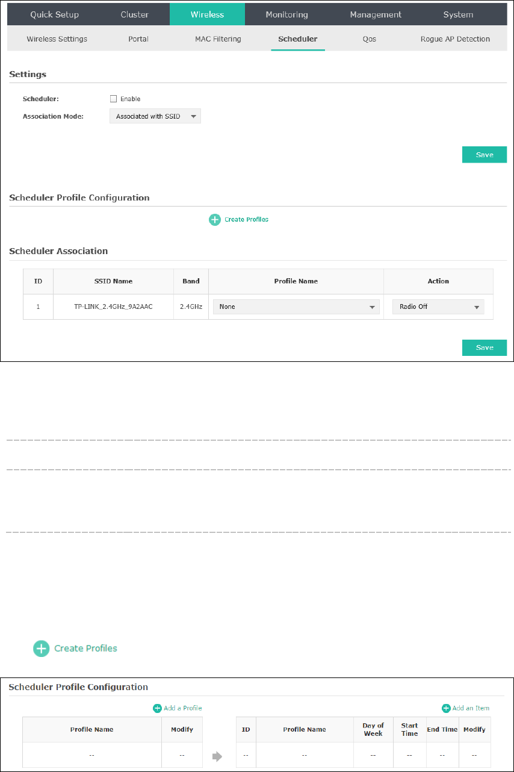Click the Add an Item plus icon
514x772 pixels.
[x=446, y=708]
